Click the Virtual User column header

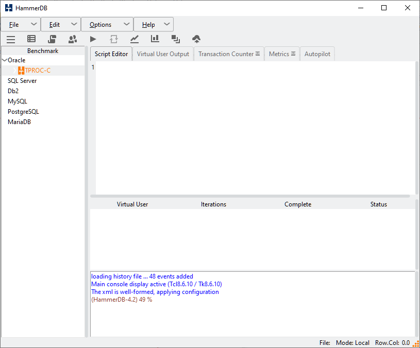tap(132, 204)
